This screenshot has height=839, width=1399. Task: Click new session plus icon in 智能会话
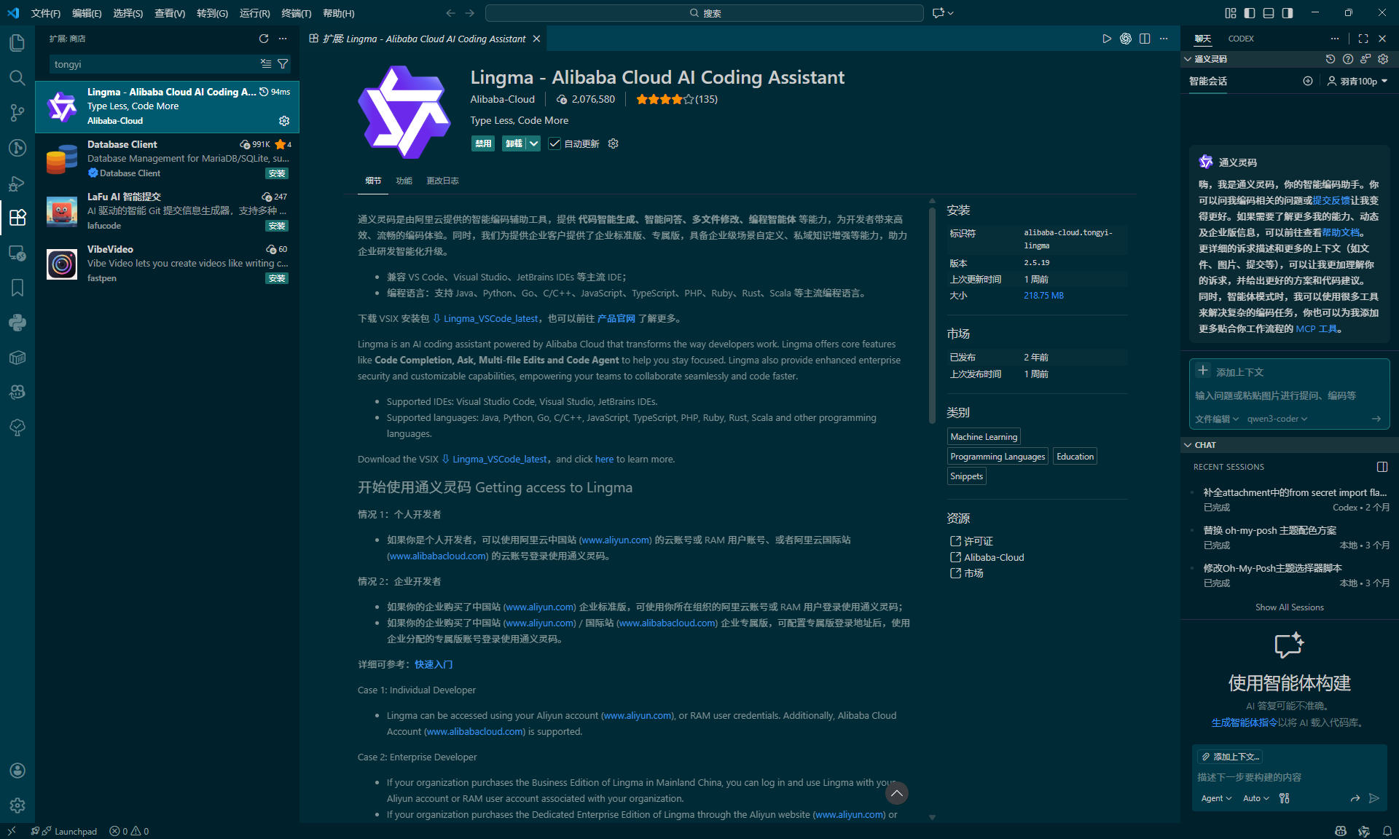click(x=1308, y=81)
